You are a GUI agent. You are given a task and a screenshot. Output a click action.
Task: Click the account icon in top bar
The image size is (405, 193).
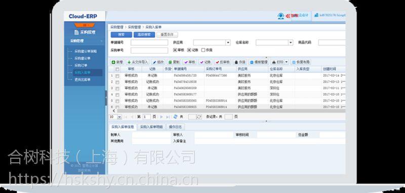[x=316, y=15]
